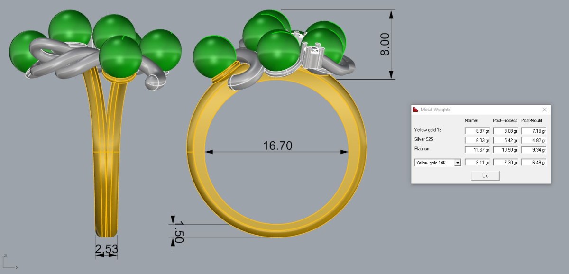Click the Yellow gold 18 Post-Mould field
The height and width of the screenshot is (274, 569).
[x=533, y=131]
